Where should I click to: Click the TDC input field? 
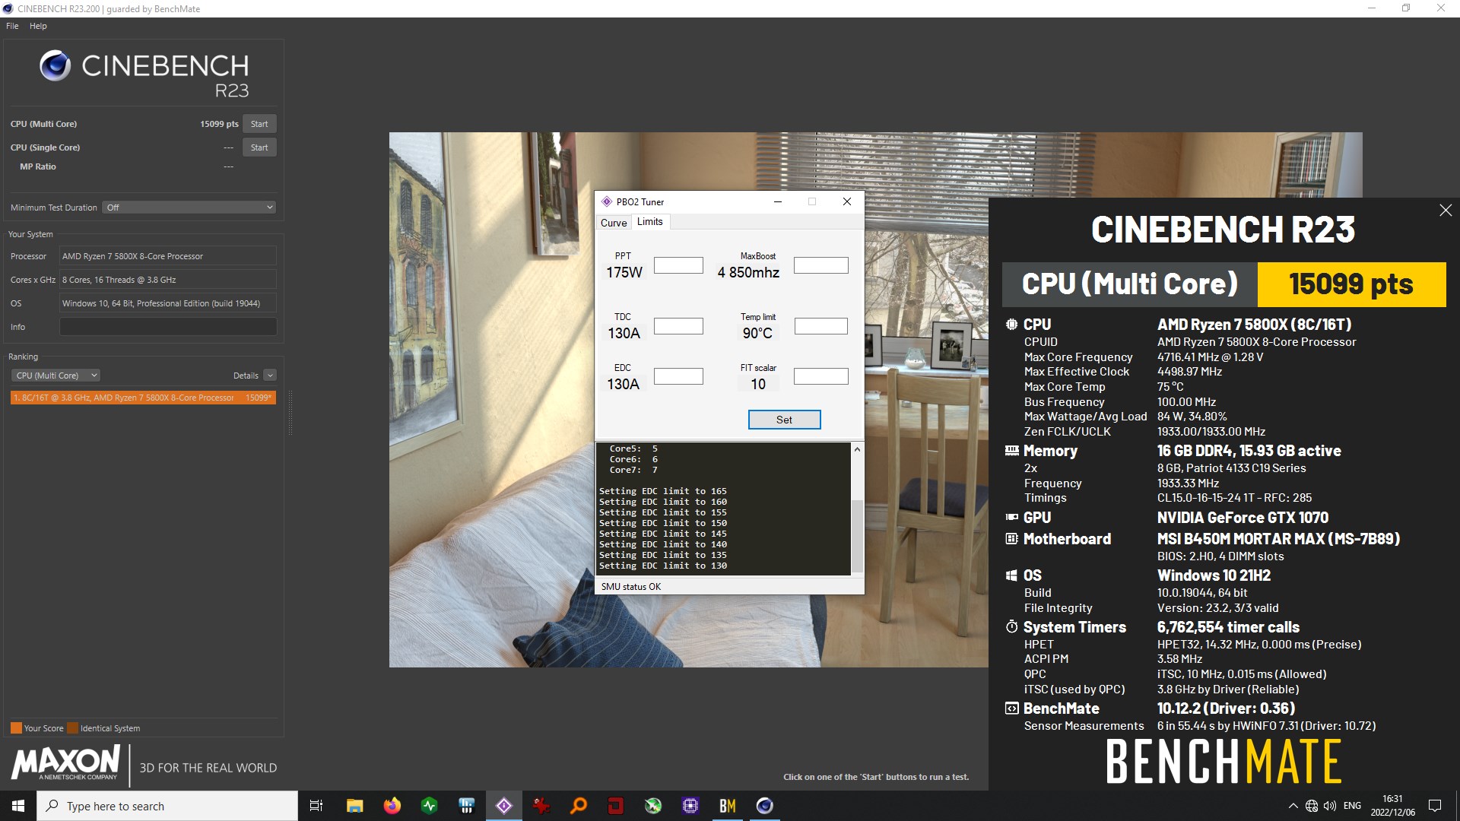pos(678,326)
